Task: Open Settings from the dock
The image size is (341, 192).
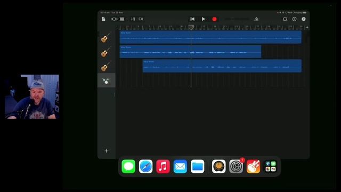Action: (236, 166)
